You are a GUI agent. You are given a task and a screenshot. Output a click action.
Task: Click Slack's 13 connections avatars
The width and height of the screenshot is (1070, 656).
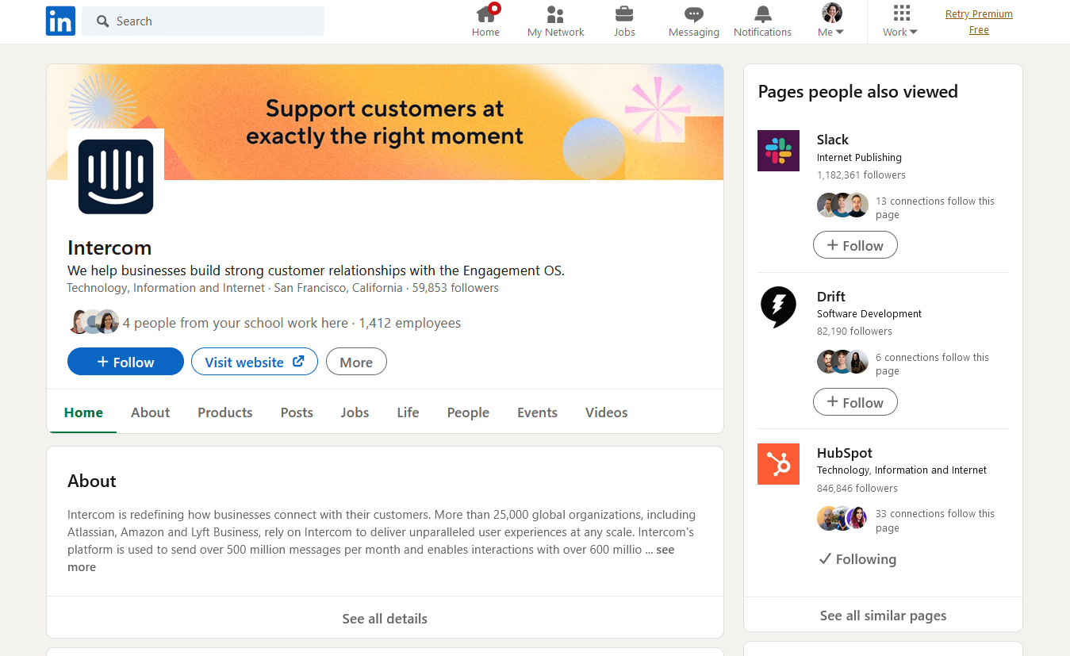click(842, 205)
